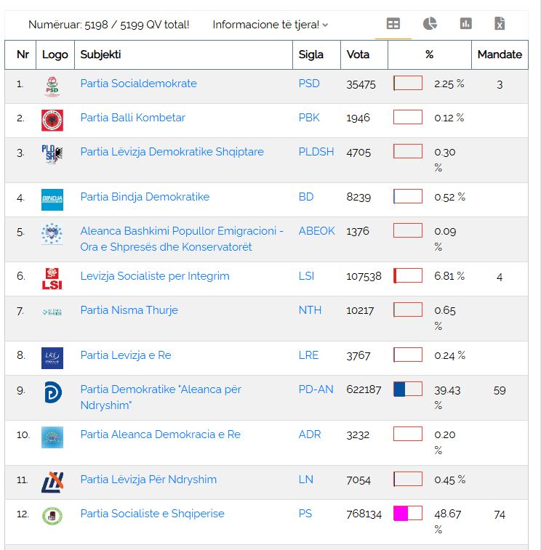This screenshot has height=550, width=541.
Task: Open Partia Balli Kombetar link
Action: coord(132,118)
